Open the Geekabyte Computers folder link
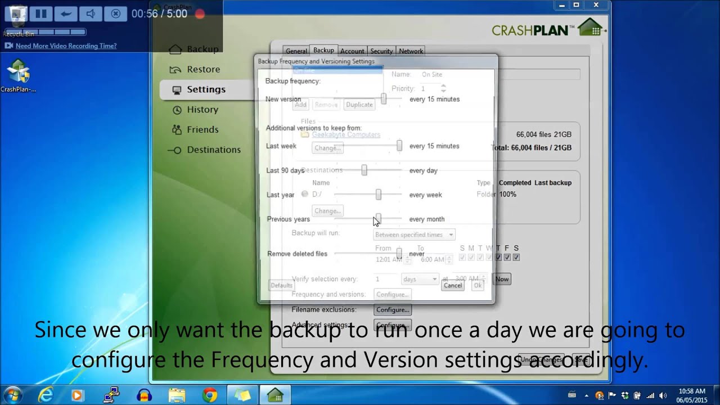Viewport: 720px width, 405px height. pyautogui.click(x=346, y=134)
